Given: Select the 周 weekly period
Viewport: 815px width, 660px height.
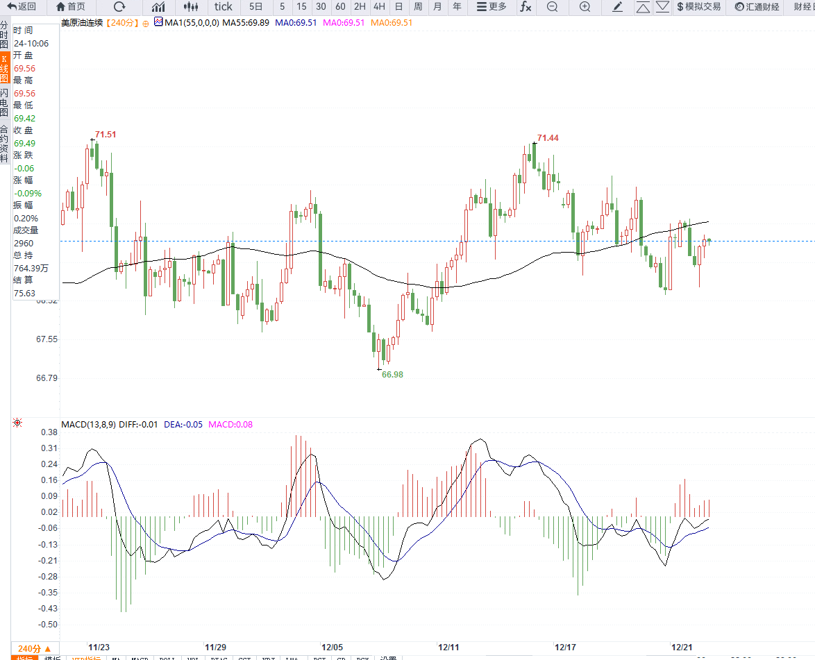Looking at the screenshot, I should click(x=418, y=7).
